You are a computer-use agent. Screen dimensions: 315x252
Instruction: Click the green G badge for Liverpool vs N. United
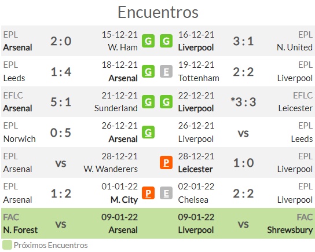pos(166,41)
